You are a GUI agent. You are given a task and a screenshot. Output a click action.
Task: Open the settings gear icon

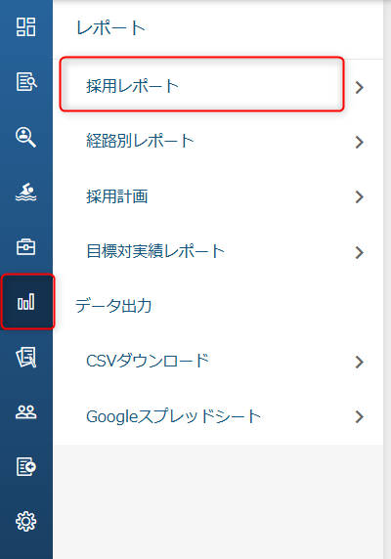click(26, 522)
